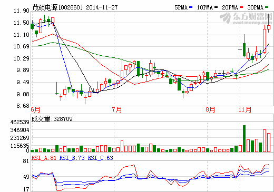
Task: Click the 9.49 price axis label
Action: pos(23,82)
